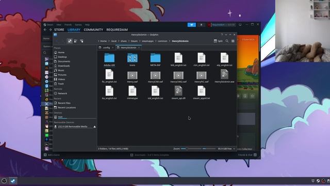Screen dimensions: 330x186
Task: Open Steam Downloads status bar
Action: (x=150, y=155)
